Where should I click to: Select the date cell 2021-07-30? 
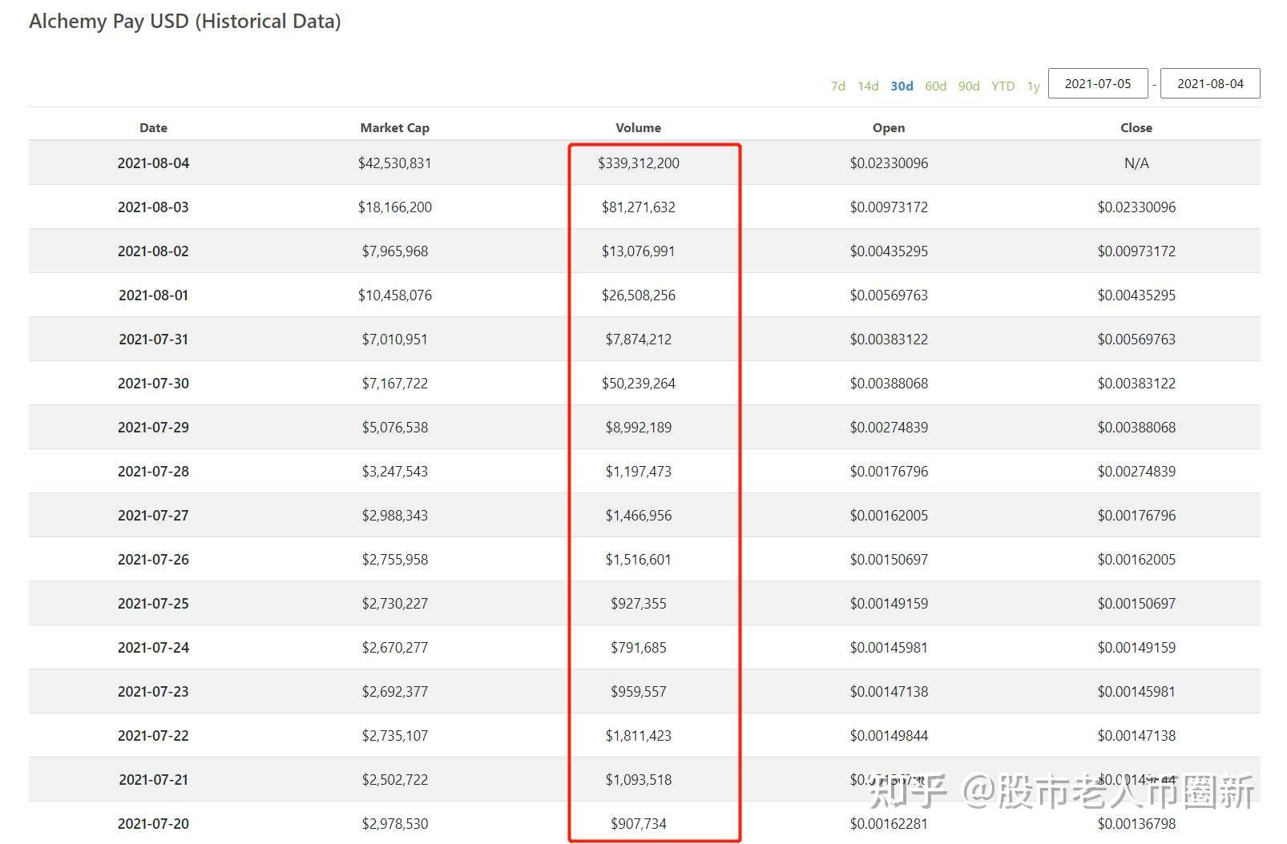(153, 384)
